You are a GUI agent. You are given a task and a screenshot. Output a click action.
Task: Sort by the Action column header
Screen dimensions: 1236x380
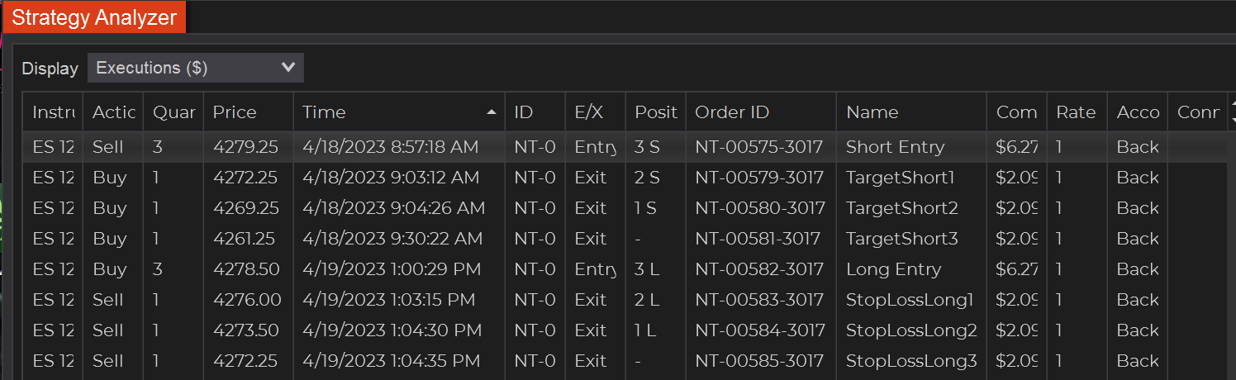[113, 112]
